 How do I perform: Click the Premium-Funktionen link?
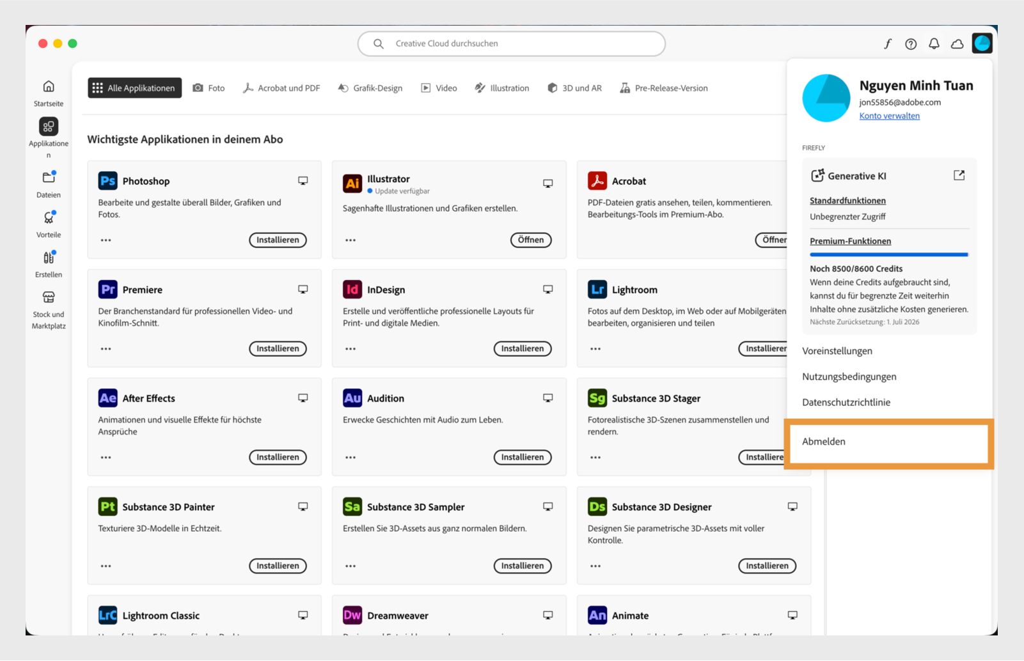click(850, 241)
